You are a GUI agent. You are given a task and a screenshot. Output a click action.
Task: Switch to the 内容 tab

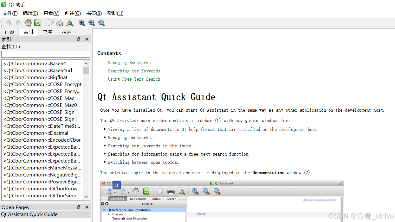[x=10, y=32]
